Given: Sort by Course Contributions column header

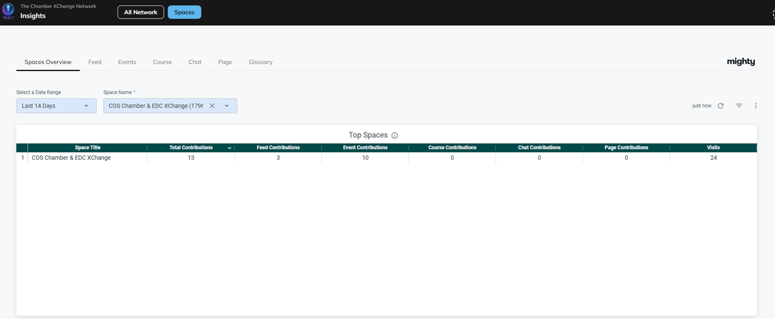Looking at the screenshot, I should (x=452, y=148).
